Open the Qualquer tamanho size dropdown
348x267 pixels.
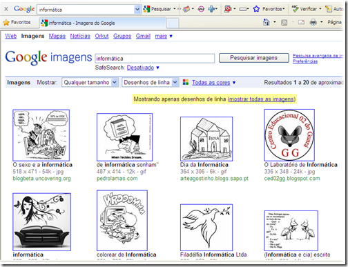pyautogui.click(x=90, y=82)
